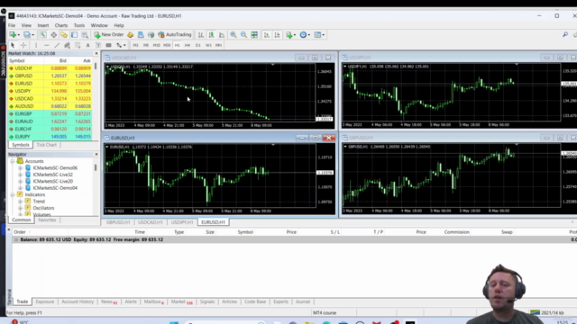Close the Navigator panel
577x324 pixels.
[96, 154]
